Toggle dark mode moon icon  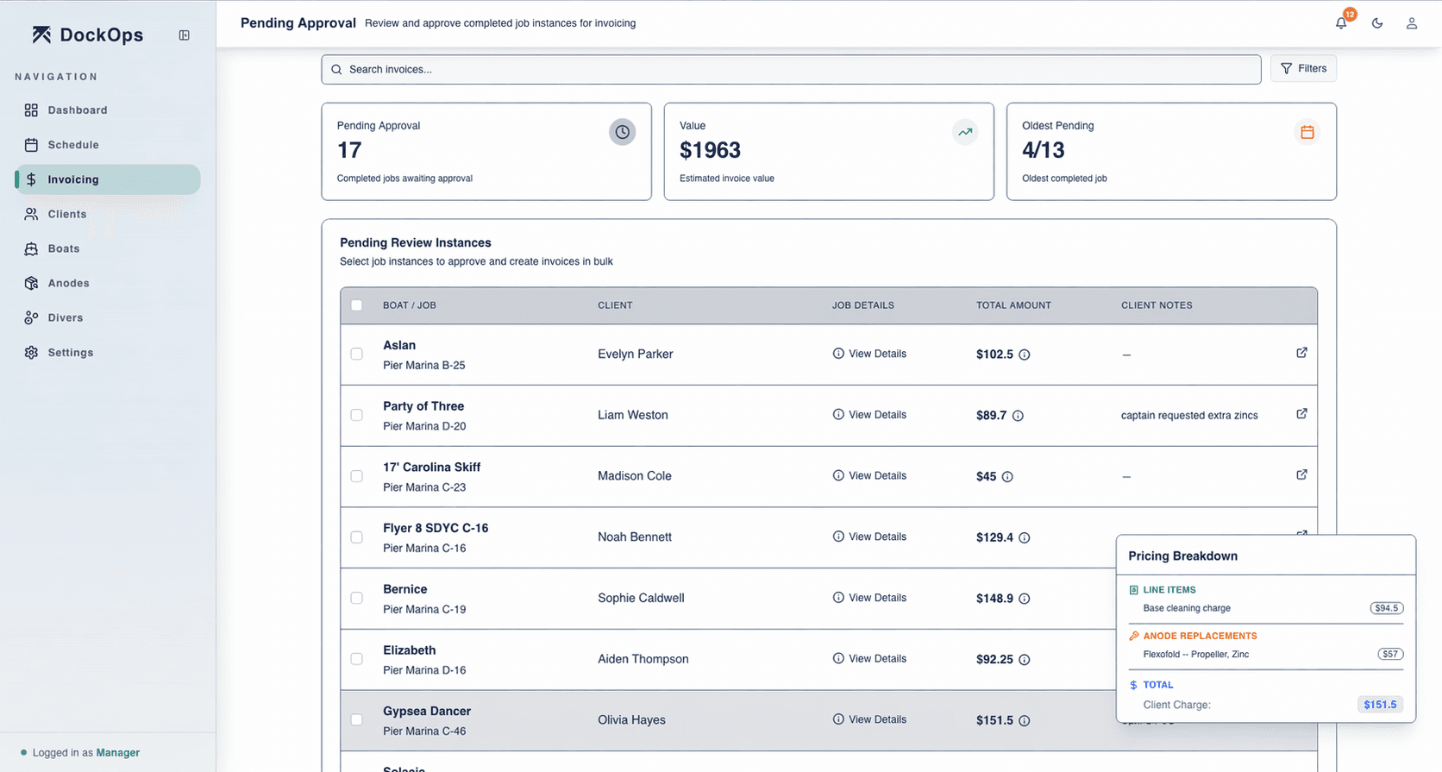(x=1377, y=23)
